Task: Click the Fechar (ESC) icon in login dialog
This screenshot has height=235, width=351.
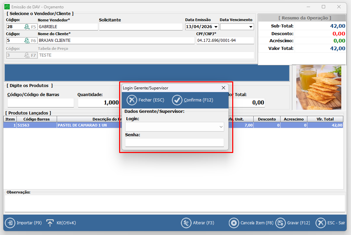Action: click(x=132, y=100)
